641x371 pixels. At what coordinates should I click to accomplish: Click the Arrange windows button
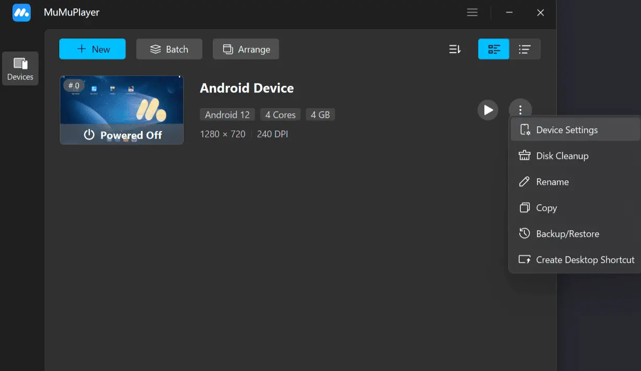pos(246,49)
